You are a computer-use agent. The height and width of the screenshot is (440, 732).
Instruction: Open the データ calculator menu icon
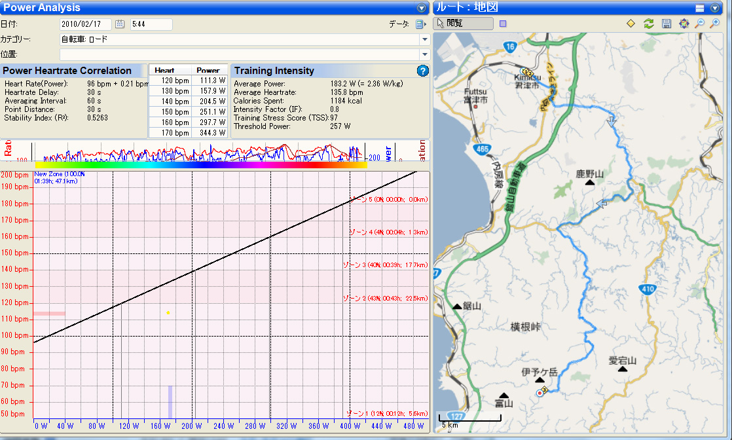(x=420, y=24)
